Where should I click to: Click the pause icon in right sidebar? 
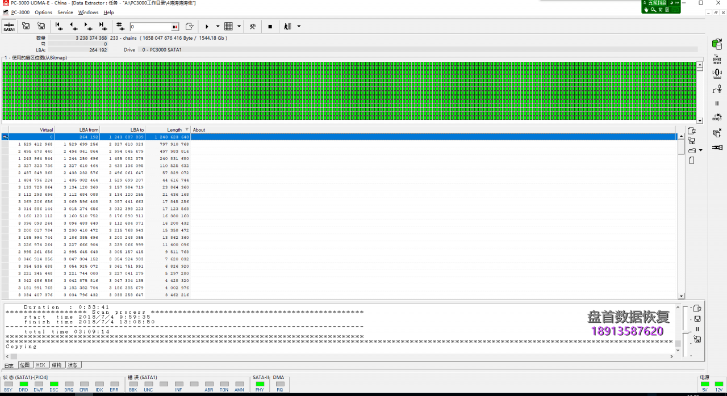(717, 103)
